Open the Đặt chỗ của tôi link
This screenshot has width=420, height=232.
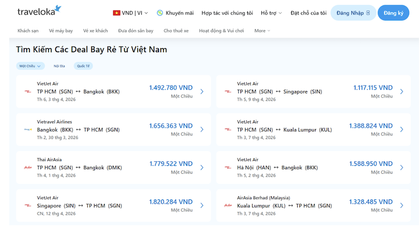pyautogui.click(x=308, y=13)
